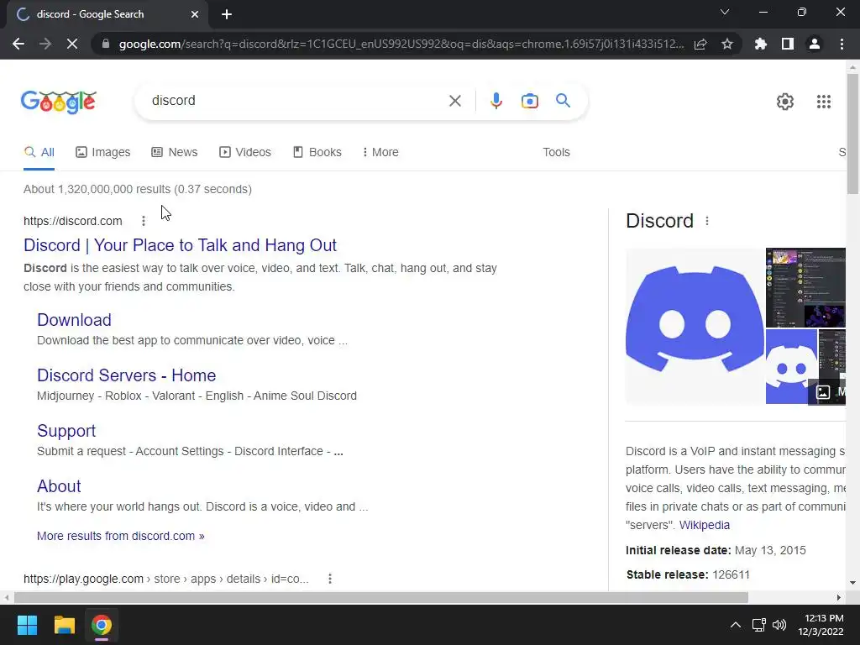Click the padlock site info icon
The image size is (860, 645).
106,44
